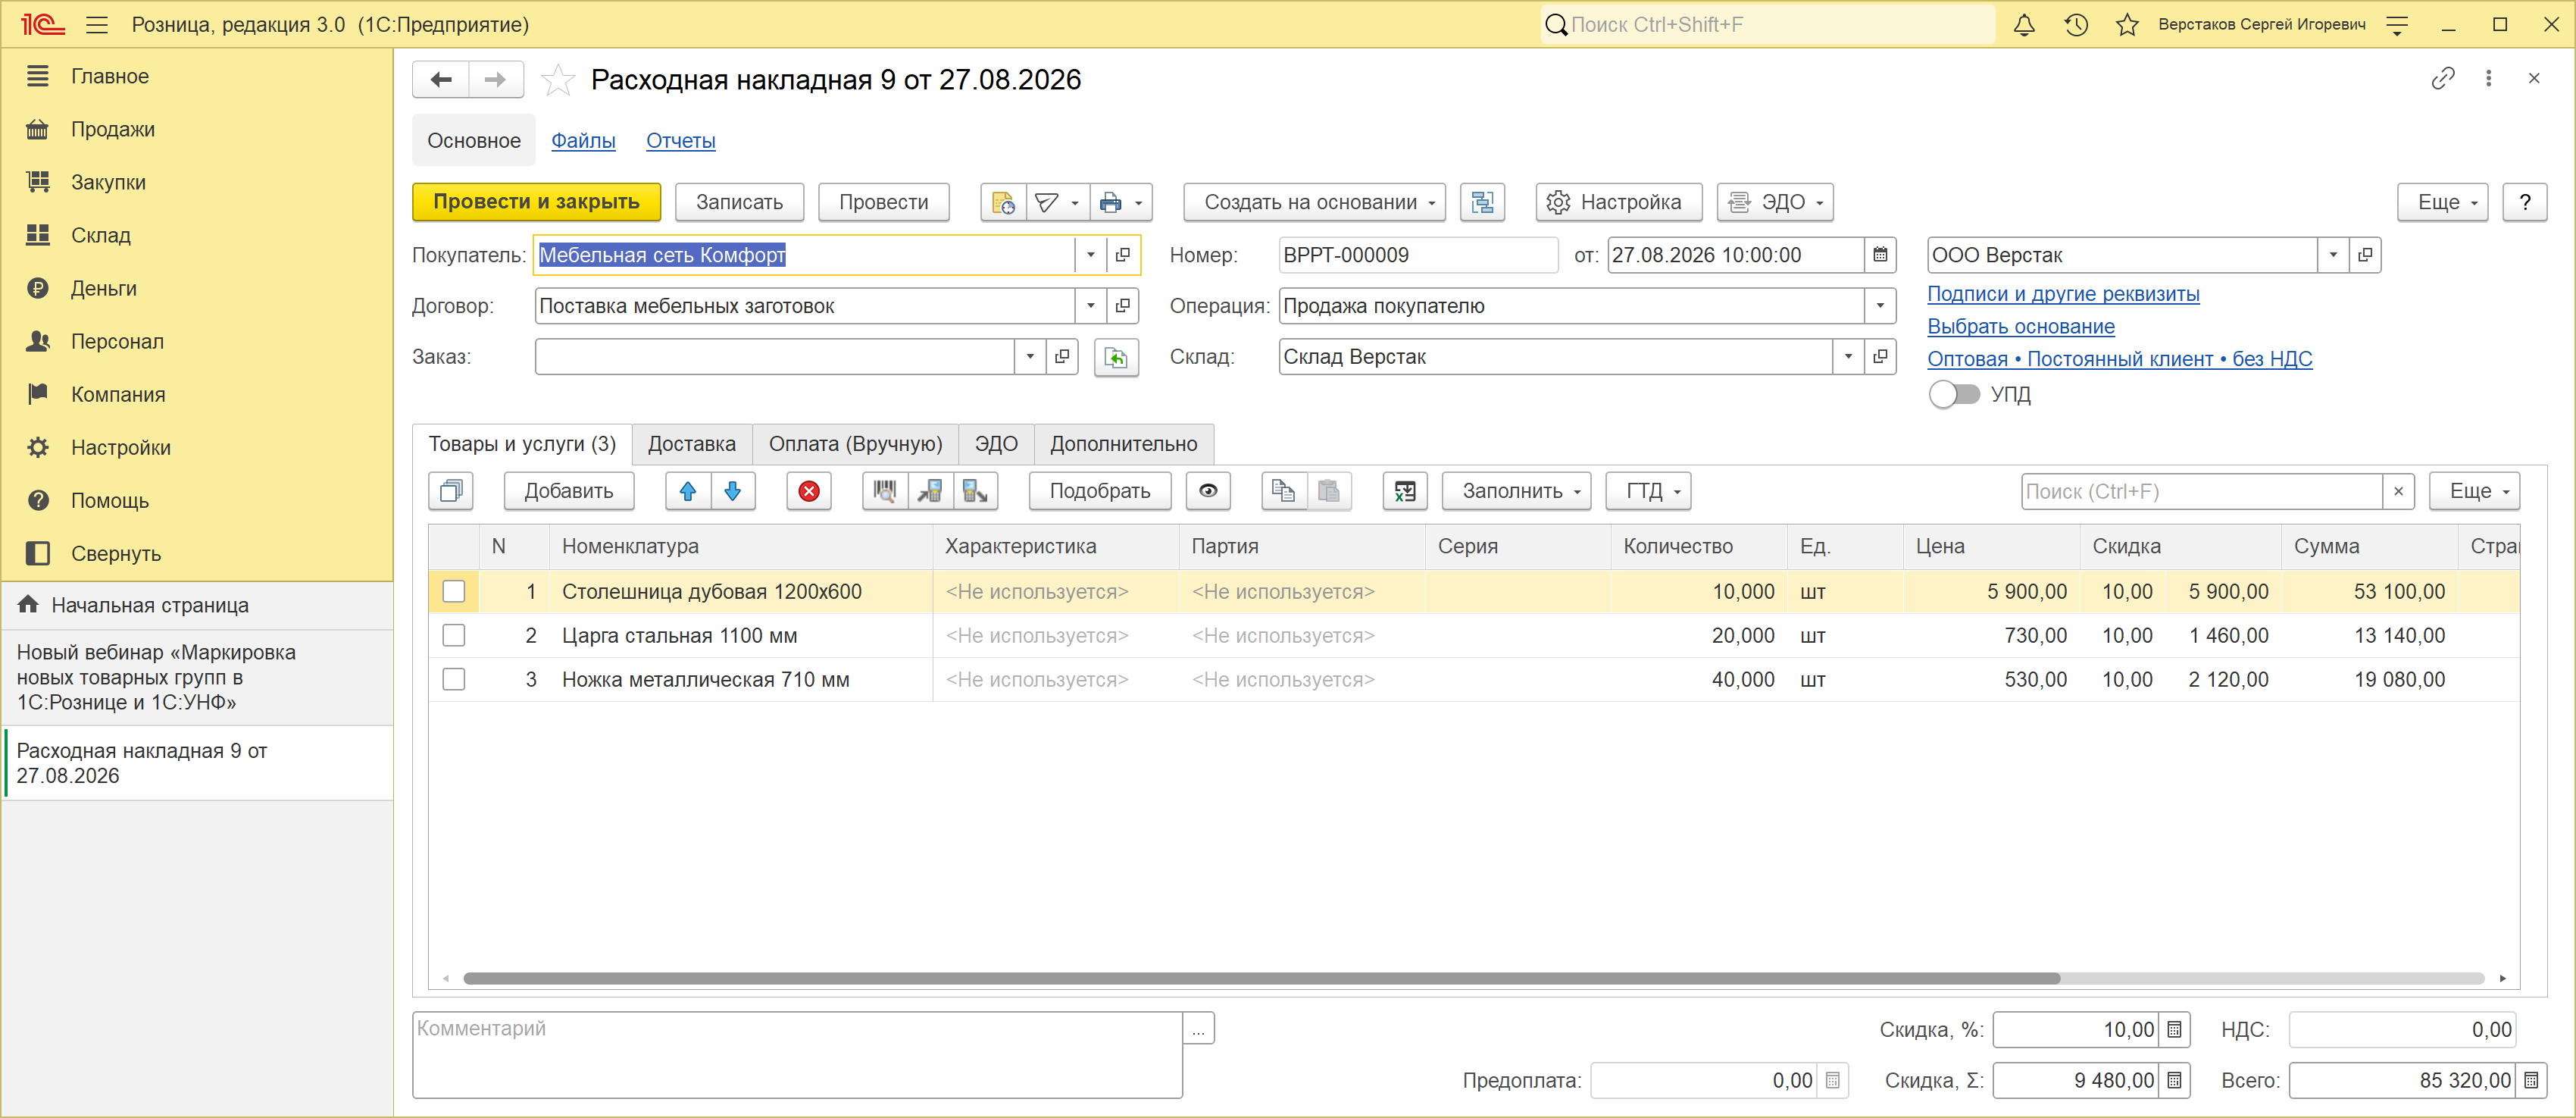The width and height of the screenshot is (2576, 1118).
Task: Clear the table search with the x
Action: (2398, 491)
